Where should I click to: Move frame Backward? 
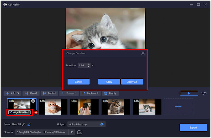coord(90,93)
